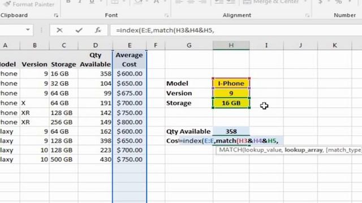This screenshot has width=362, height=203.
Task: Click the Format Painter button
Action: [29, 4]
